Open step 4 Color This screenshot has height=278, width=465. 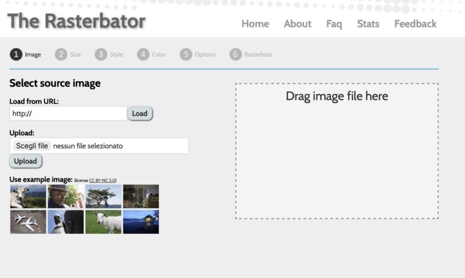tap(152, 54)
